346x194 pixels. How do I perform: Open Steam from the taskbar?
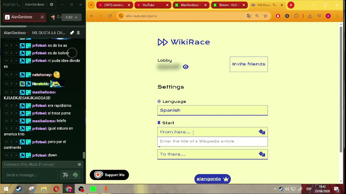coord(19,189)
